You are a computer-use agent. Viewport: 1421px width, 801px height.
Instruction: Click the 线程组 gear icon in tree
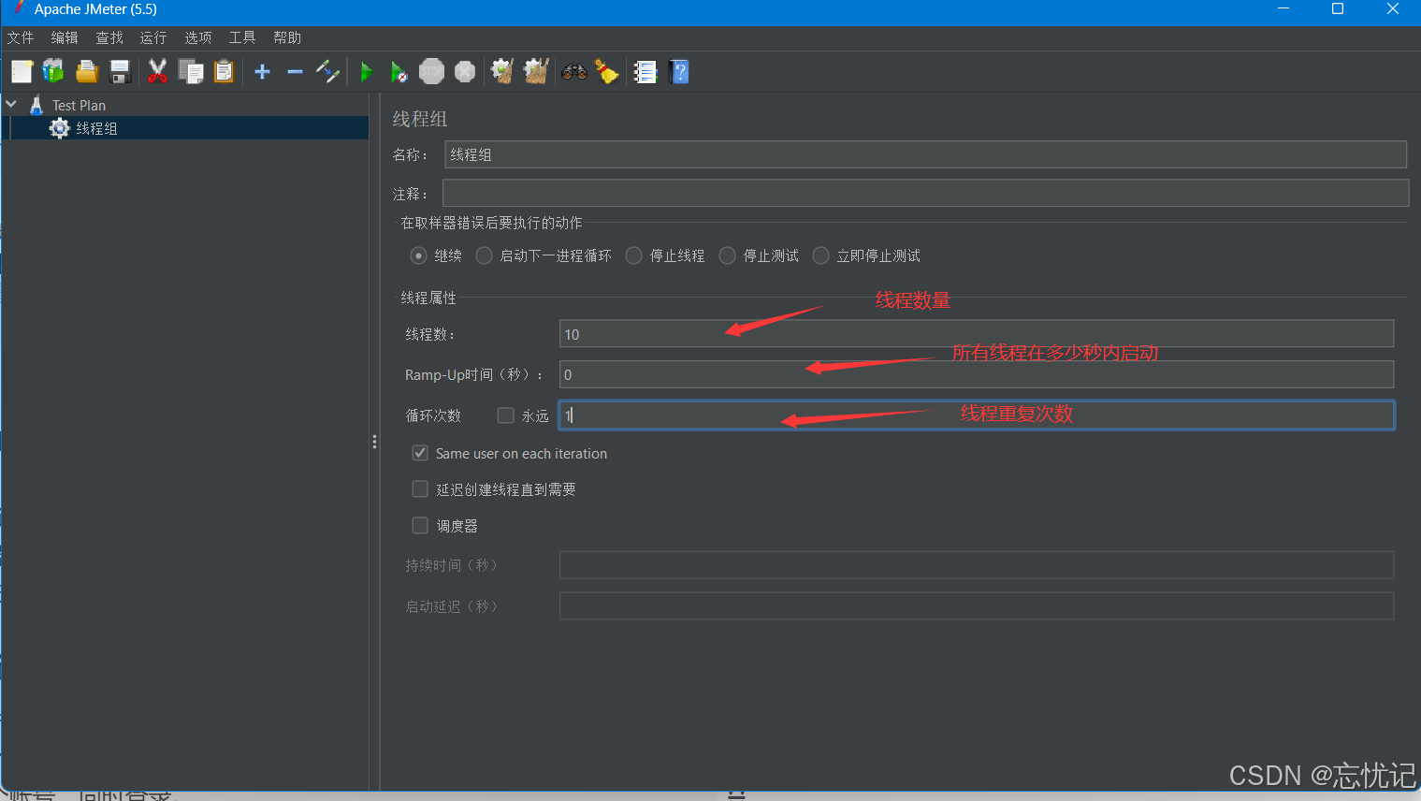point(60,128)
